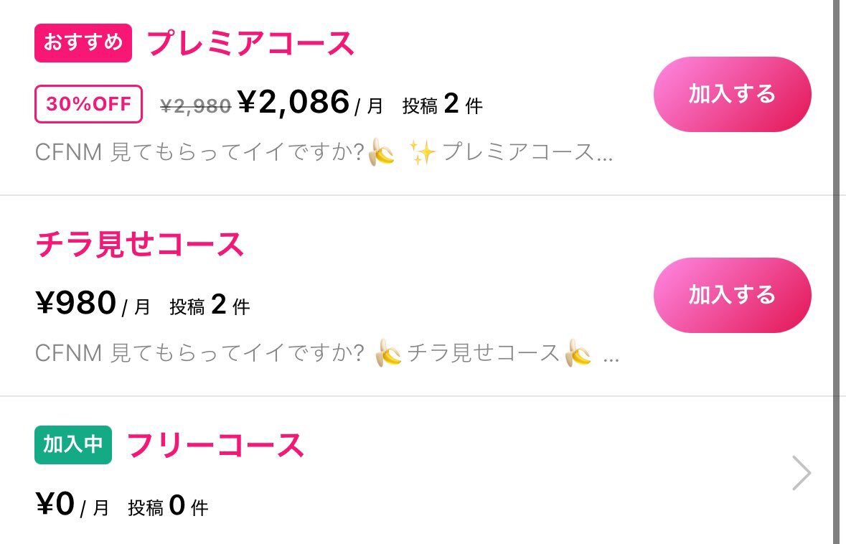Click the 投稿 2 件 post count under チラ見せコース

click(x=207, y=304)
